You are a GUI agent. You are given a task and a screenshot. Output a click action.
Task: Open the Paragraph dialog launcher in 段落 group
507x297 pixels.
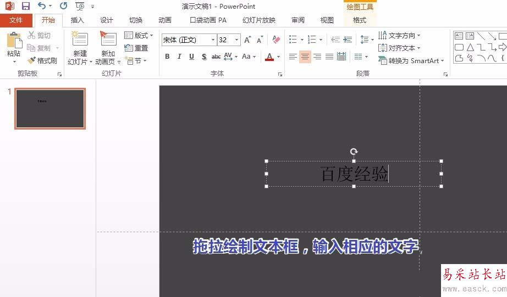tap(445, 75)
